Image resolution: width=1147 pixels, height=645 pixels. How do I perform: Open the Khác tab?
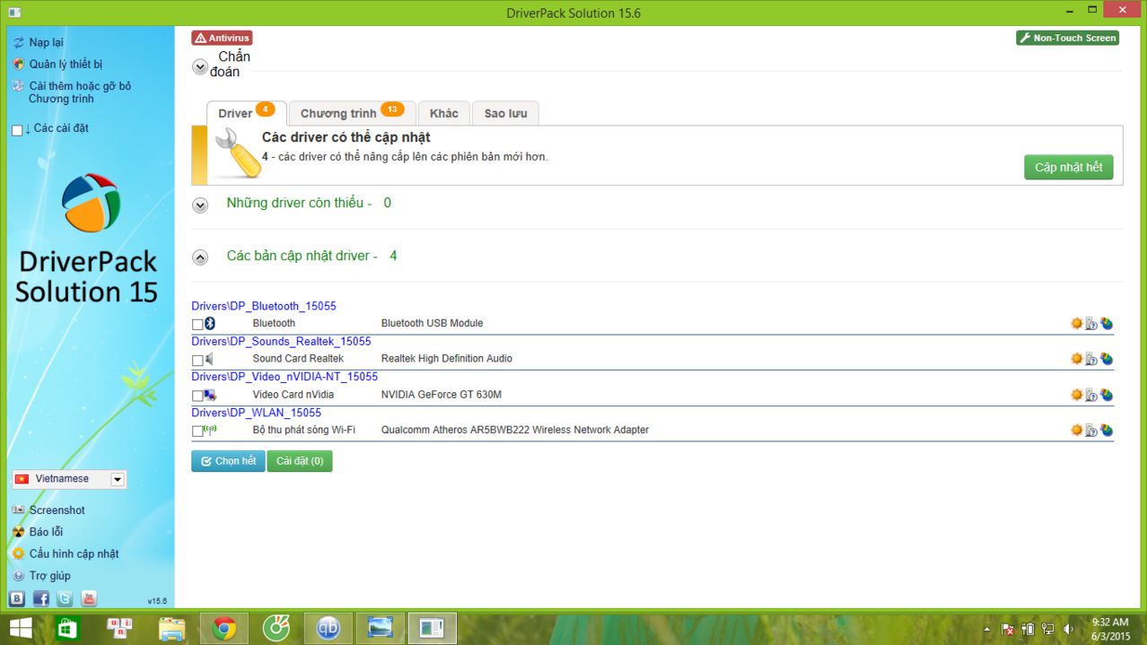443,113
